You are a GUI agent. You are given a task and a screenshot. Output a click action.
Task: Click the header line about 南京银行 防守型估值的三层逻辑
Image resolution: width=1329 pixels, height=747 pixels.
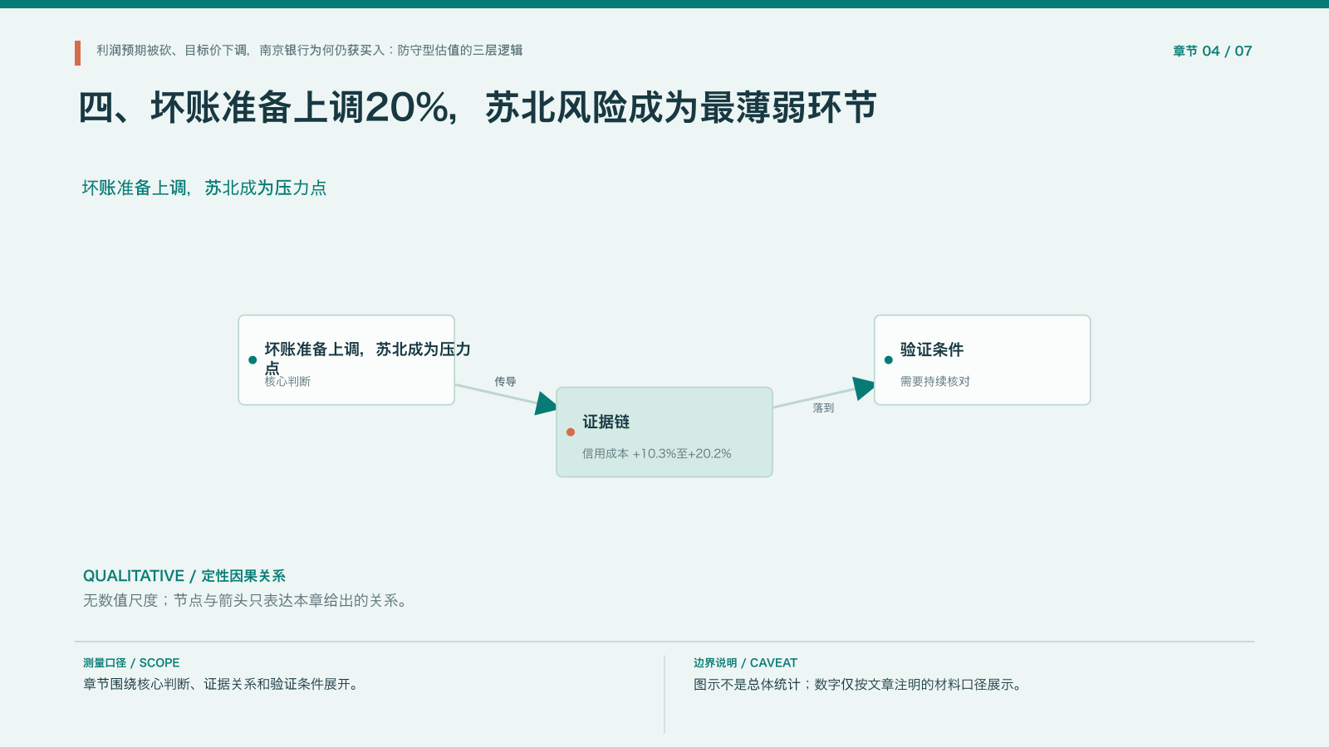pyautogui.click(x=309, y=51)
